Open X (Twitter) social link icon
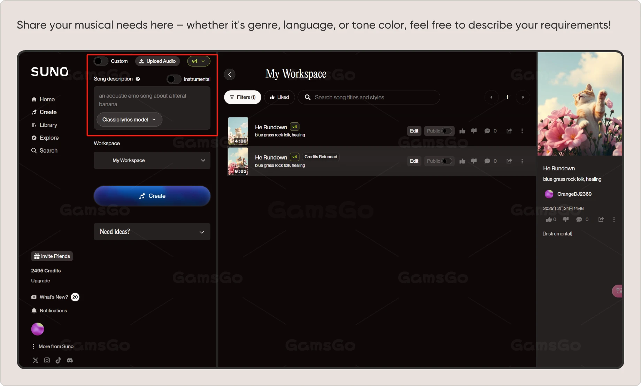 (36, 360)
